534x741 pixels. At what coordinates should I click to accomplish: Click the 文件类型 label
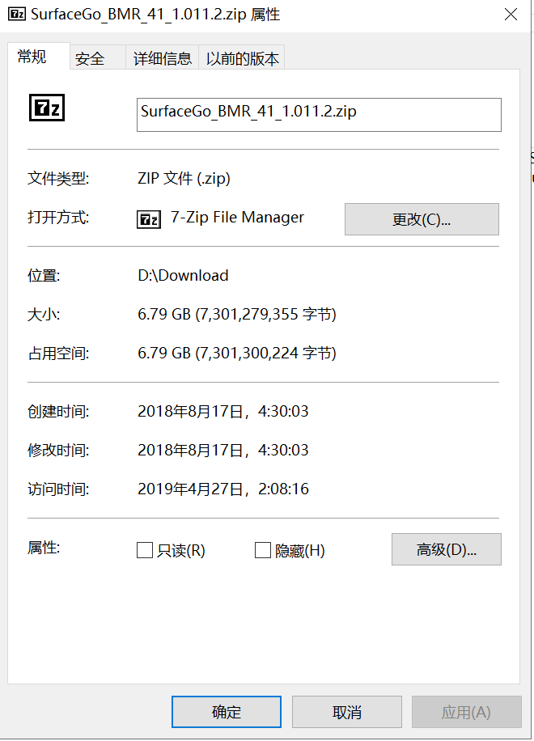pyautogui.click(x=58, y=179)
